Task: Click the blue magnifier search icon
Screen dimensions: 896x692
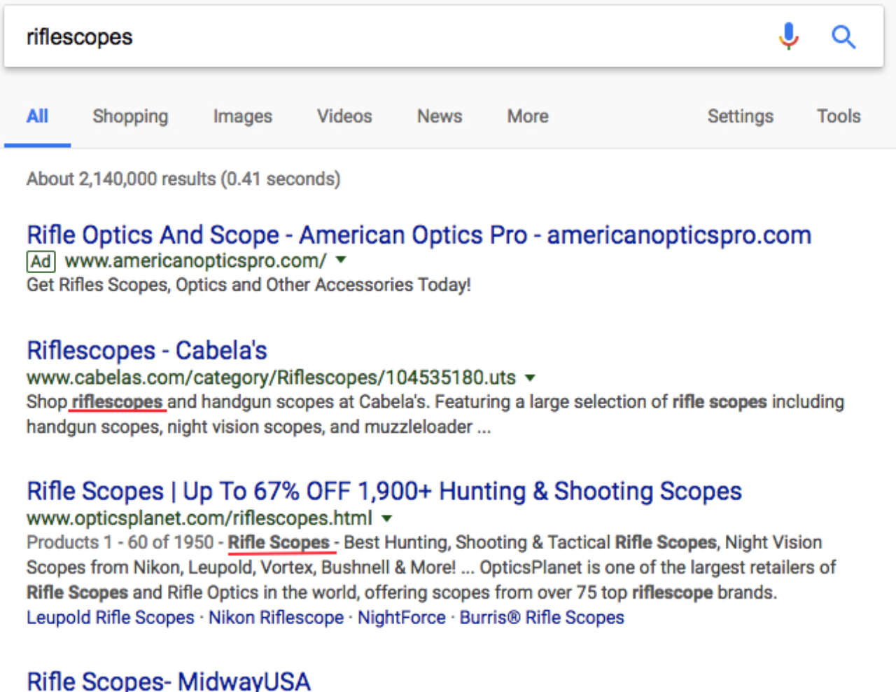Action: point(843,36)
